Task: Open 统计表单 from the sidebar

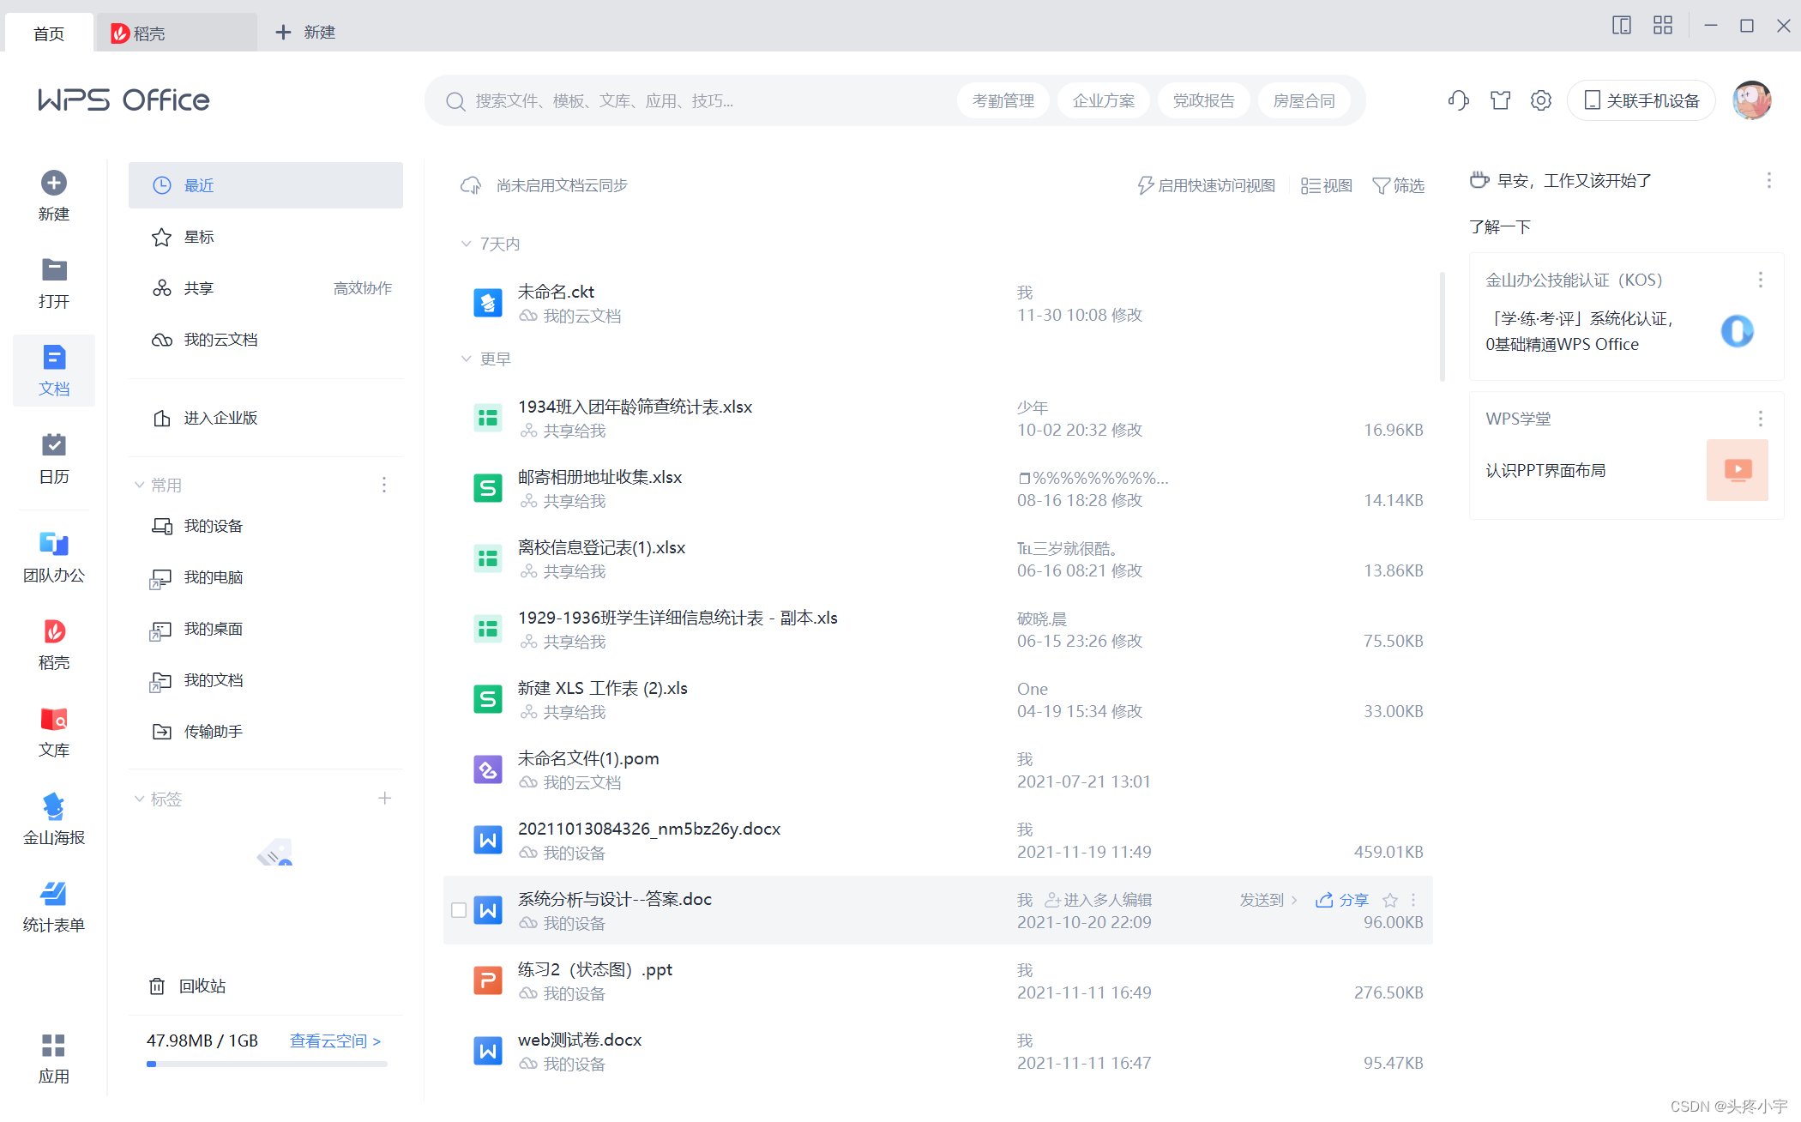Action: pos(53,894)
